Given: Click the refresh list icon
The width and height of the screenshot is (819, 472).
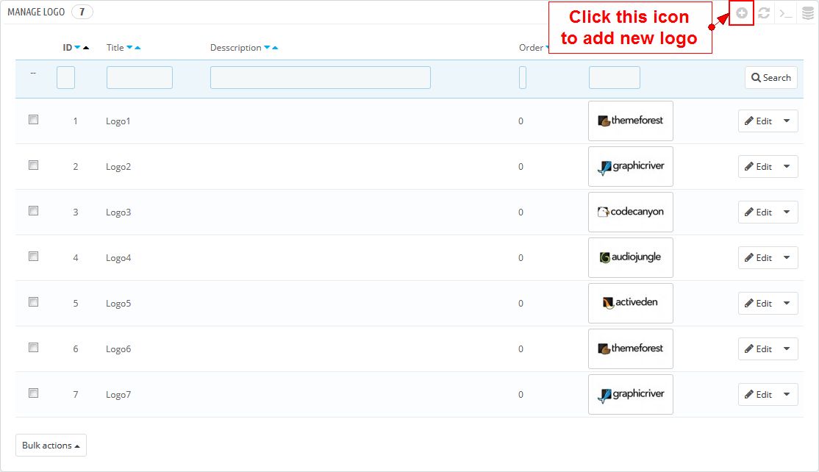Looking at the screenshot, I should 764,13.
